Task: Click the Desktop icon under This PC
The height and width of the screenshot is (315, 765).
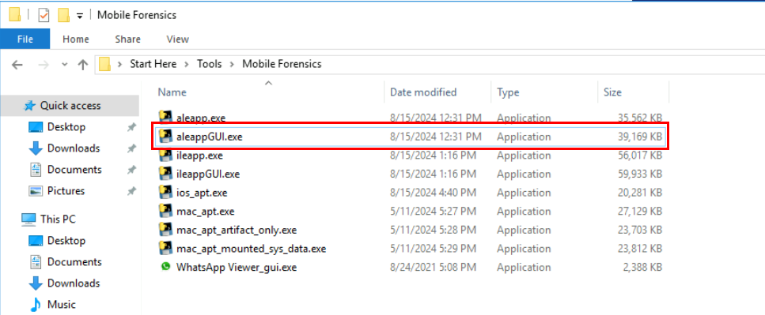Action: point(36,241)
